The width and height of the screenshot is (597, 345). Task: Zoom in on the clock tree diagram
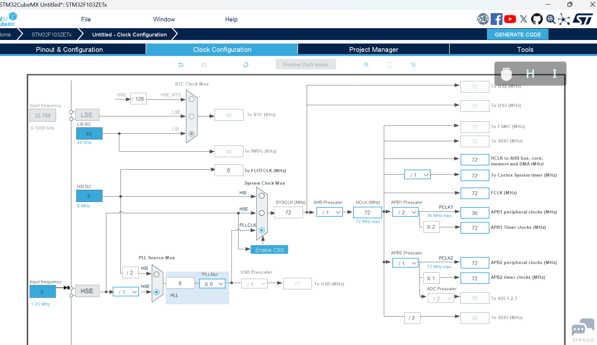pyautogui.click(x=366, y=65)
